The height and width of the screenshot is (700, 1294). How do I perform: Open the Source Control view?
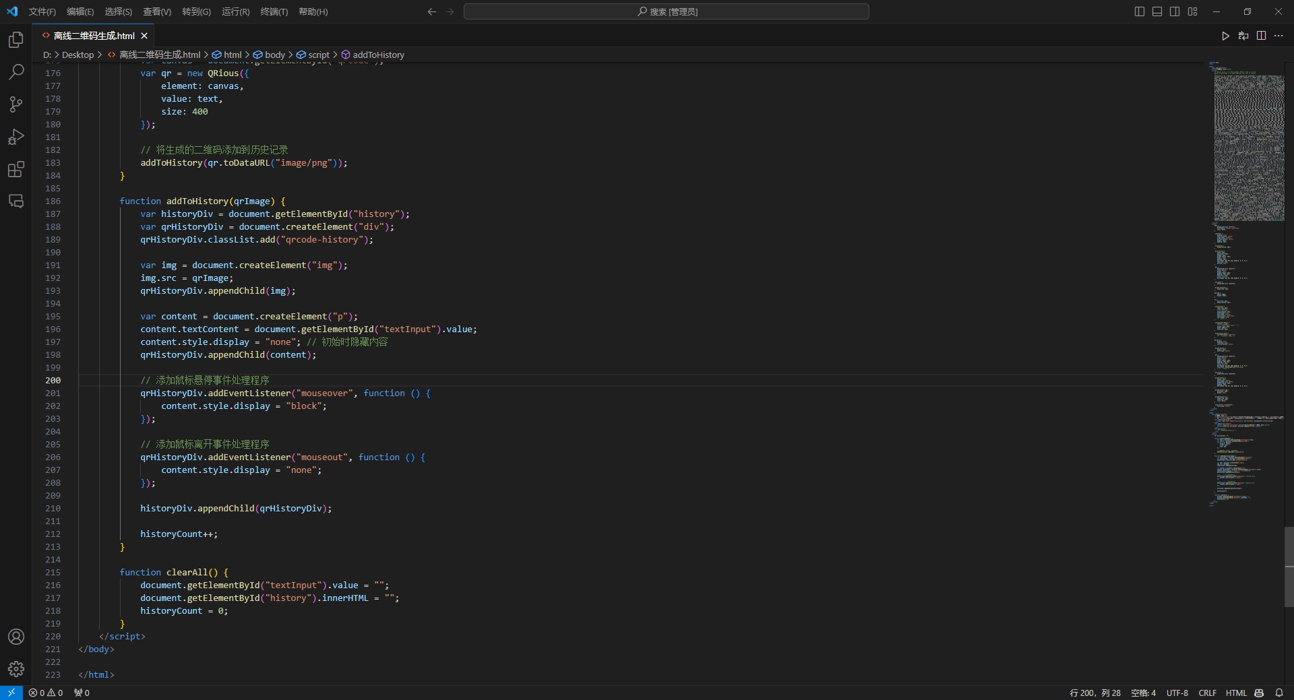click(x=16, y=104)
